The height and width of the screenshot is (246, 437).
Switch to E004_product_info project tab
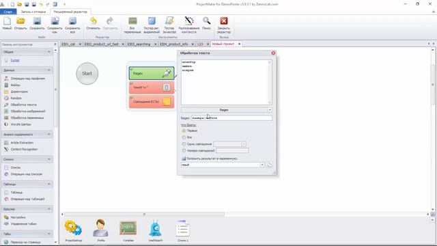coord(174,44)
